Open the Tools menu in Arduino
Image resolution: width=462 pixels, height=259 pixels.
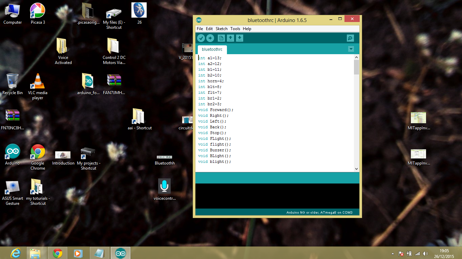tap(235, 29)
